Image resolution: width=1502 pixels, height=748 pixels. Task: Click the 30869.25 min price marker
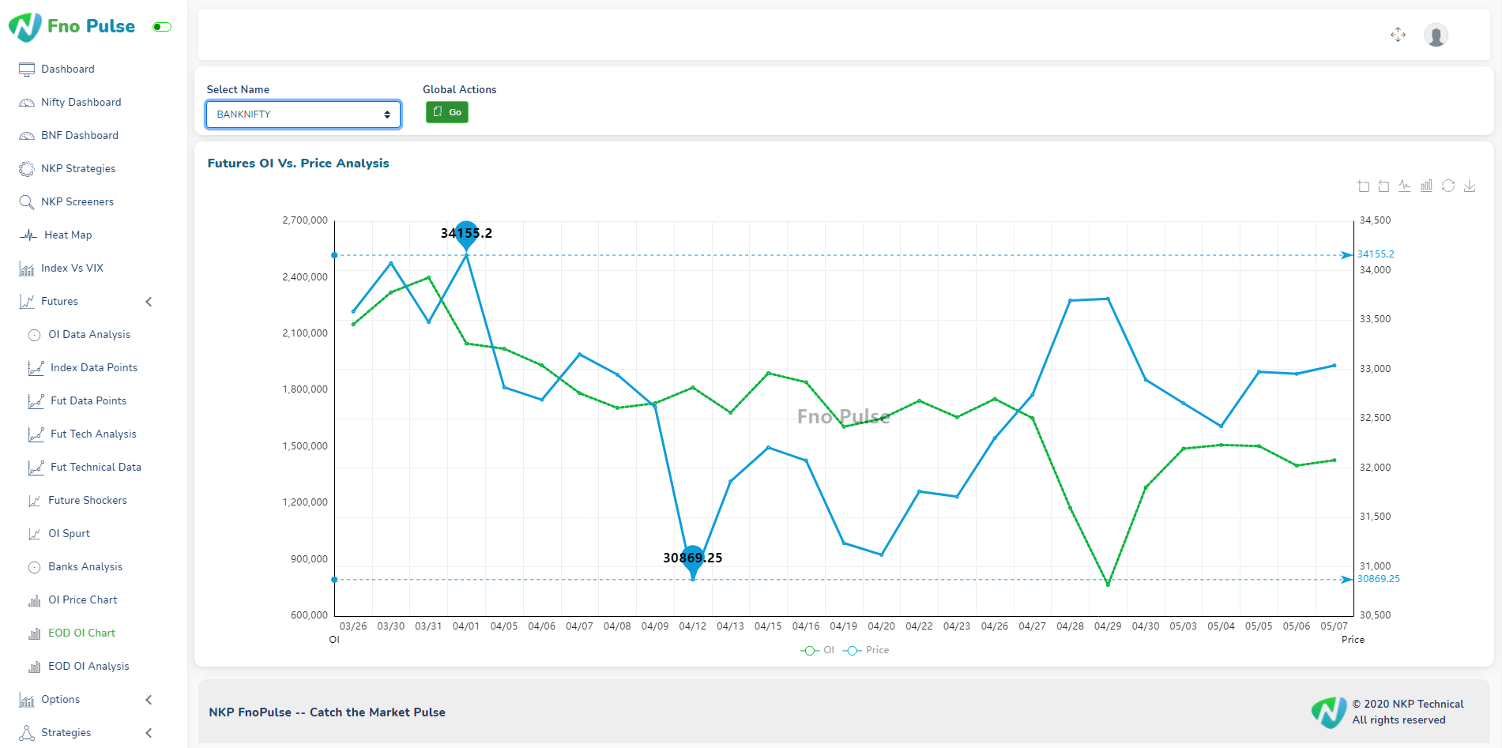(693, 561)
